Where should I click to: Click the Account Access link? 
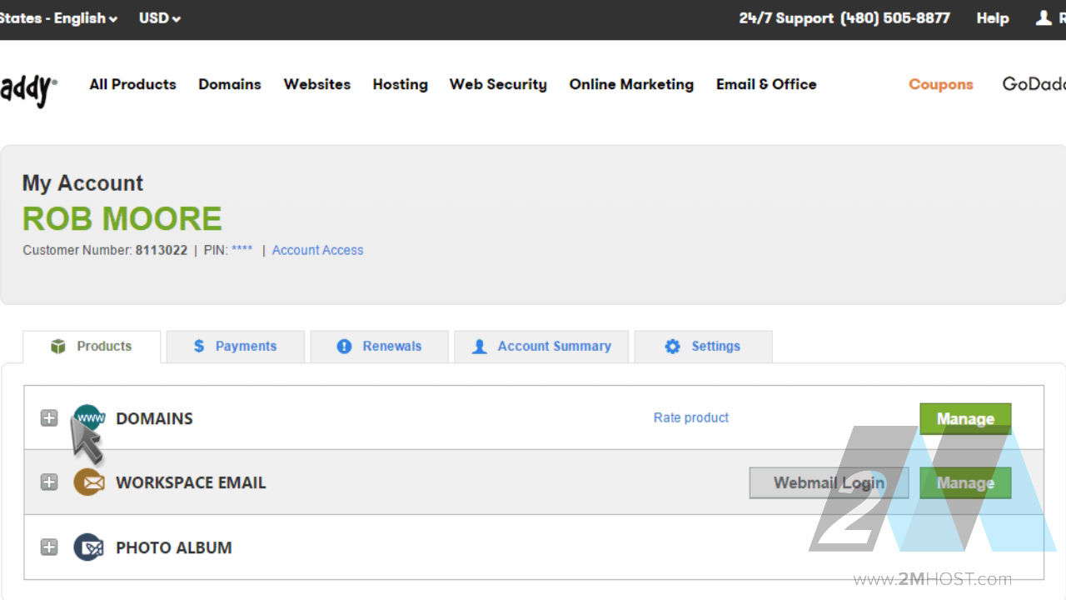click(317, 250)
